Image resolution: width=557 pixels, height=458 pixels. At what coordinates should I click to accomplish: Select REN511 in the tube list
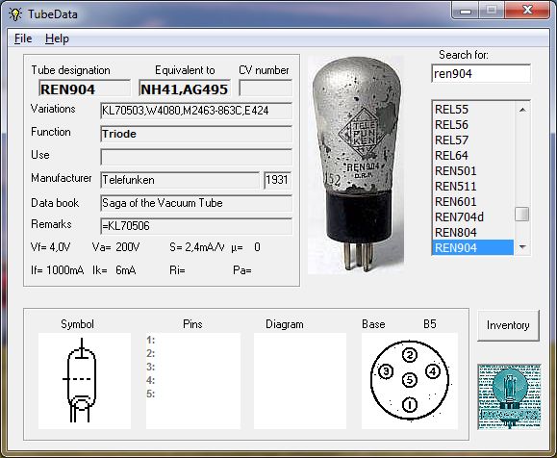[472, 187]
